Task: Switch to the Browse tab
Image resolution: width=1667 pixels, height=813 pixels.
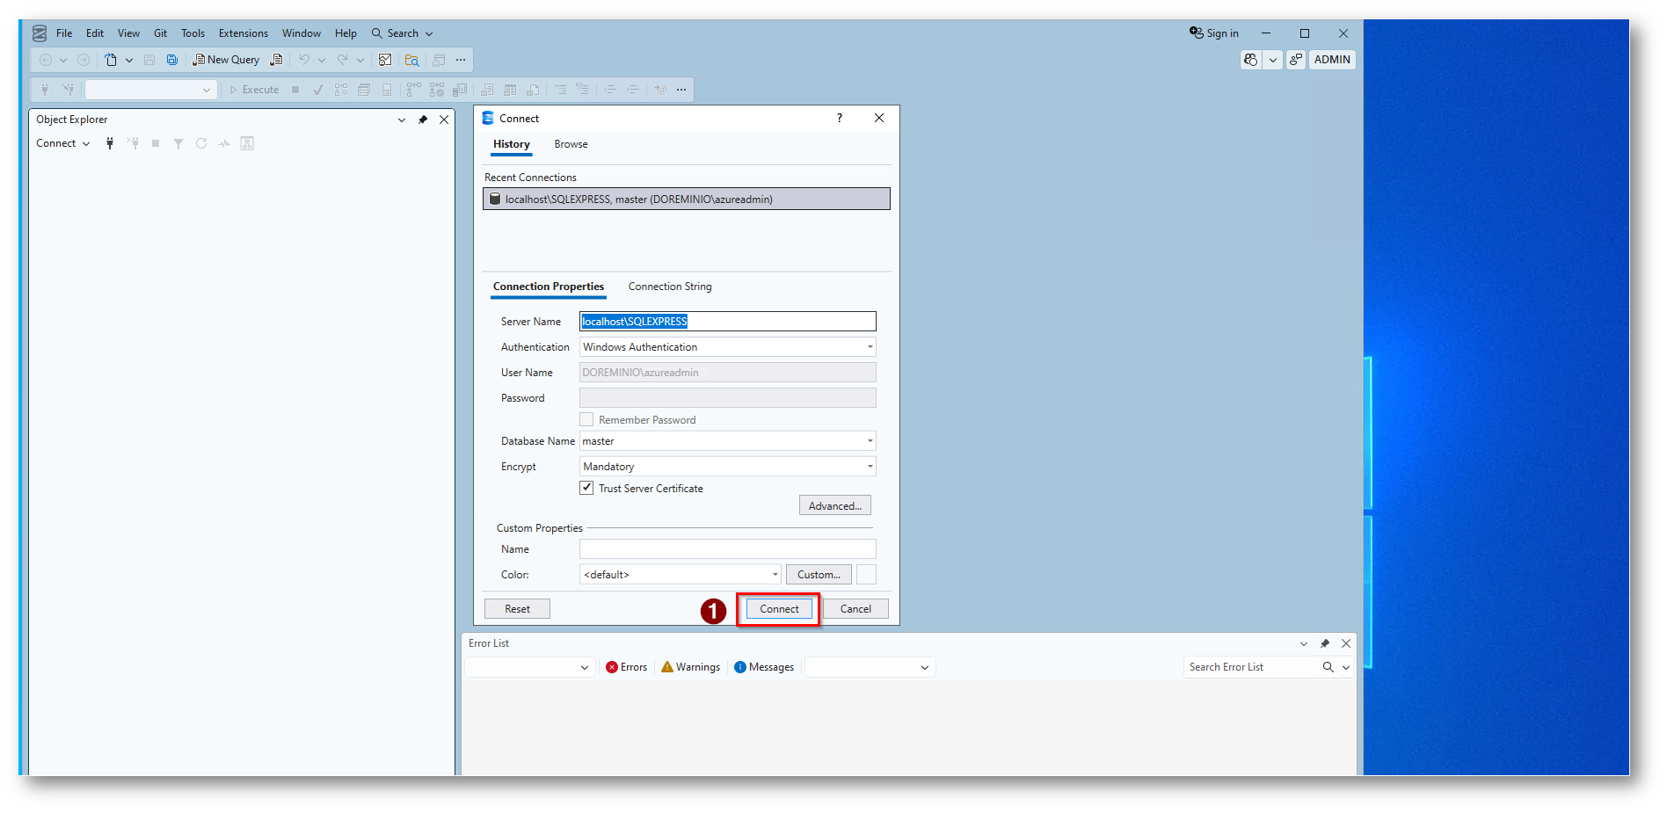Action: pyautogui.click(x=571, y=144)
